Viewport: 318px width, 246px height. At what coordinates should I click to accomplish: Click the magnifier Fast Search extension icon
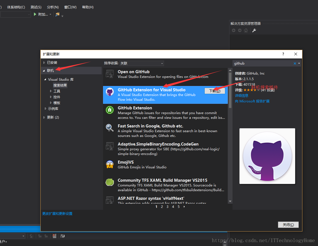coord(110,128)
